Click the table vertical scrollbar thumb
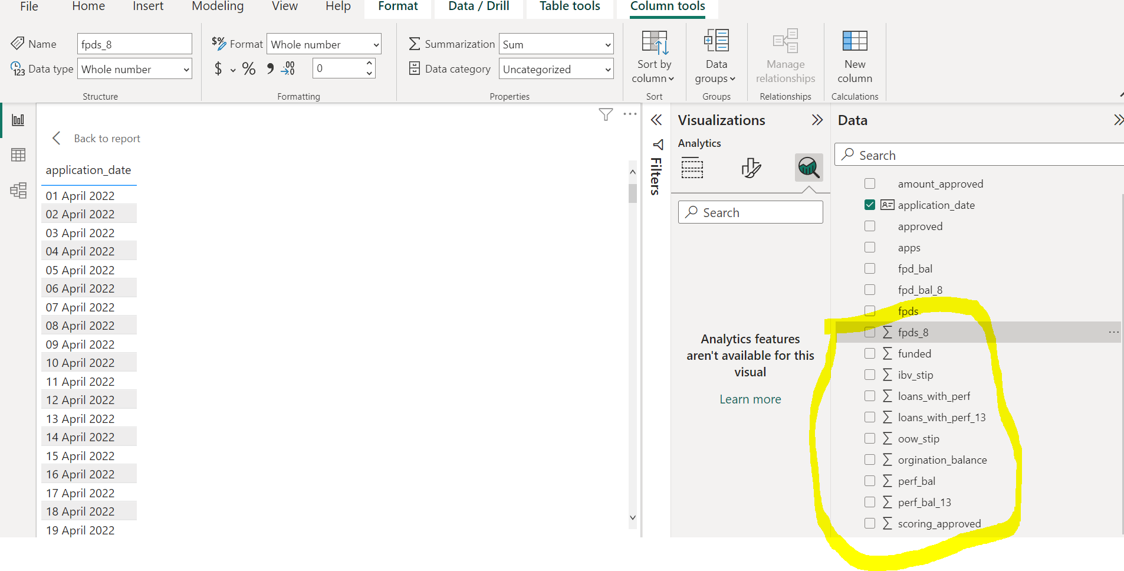This screenshot has width=1124, height=571. [632, 193]
